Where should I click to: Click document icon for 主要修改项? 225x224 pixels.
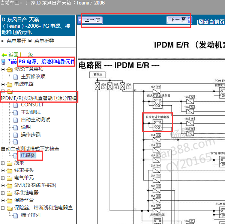[x=16, y=77]
